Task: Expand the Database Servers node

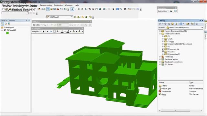Action: click(160, 59)
